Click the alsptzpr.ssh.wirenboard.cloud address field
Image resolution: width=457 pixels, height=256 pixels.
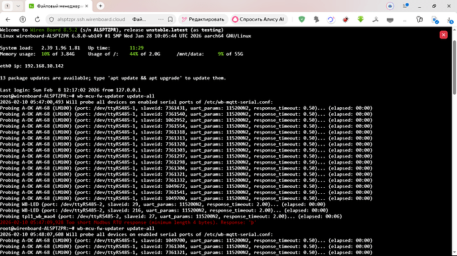91,19
